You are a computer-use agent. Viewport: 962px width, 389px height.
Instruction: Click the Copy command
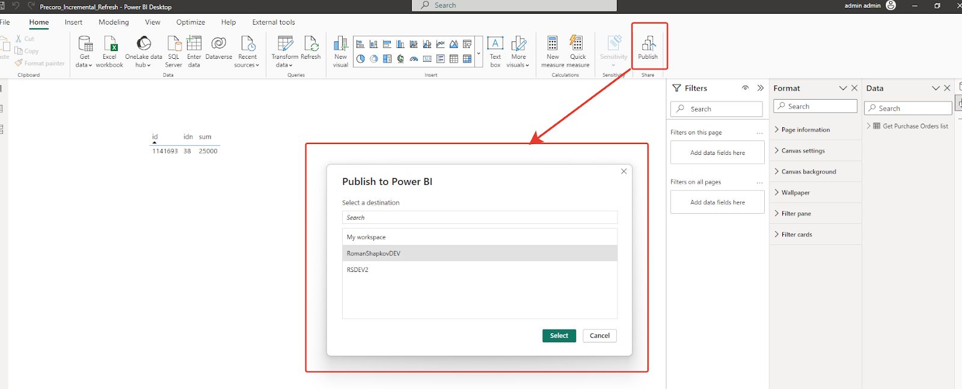[26, 51]
